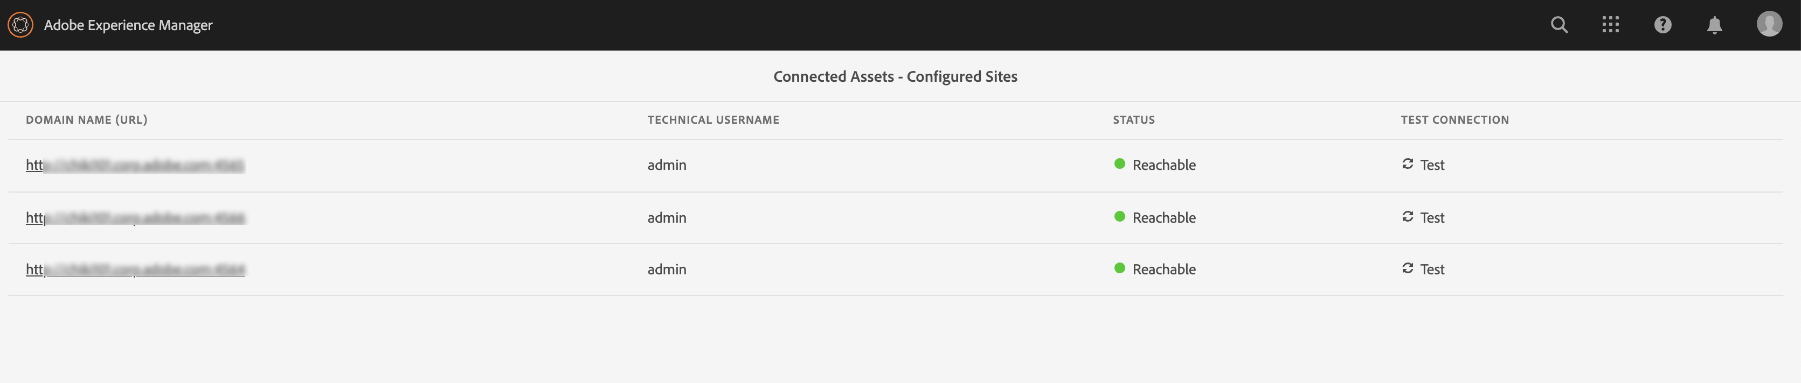Show notifications via the bell icon
This screenshot has height=383, width=1801.
coord(1714,25)
